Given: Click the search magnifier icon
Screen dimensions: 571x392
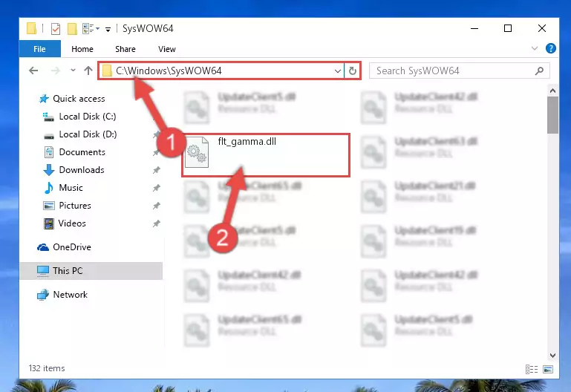Looking at the screenshot, I should click(539, 71).
